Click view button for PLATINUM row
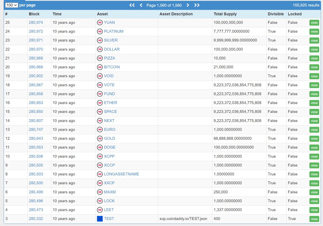The image size is (323, 226). pos(314,32)
